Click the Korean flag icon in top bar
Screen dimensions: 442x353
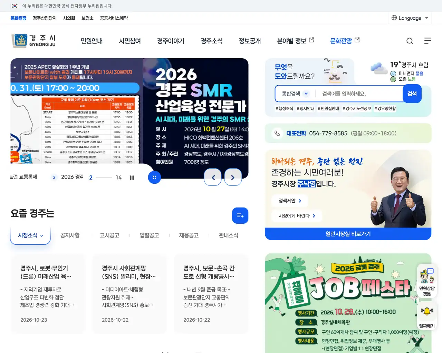click(15, 6)
